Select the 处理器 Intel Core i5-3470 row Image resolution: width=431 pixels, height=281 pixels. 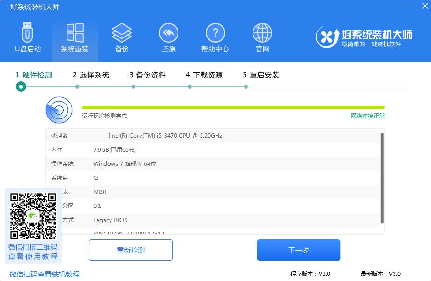[x=213, y=136]
